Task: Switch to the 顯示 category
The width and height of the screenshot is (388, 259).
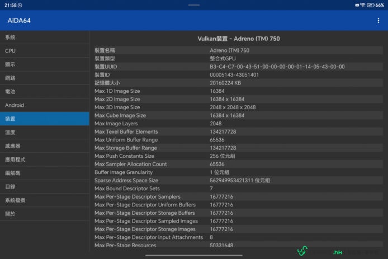Action: tap(10, 64)
